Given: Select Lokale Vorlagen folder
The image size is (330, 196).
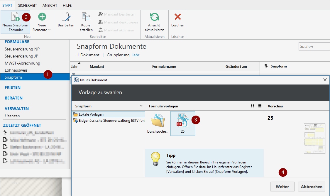Looking at the screenshot, I should coord(108,114).
